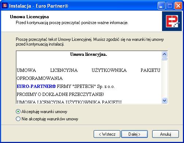
Task: Go back with the Wstecz button
Action: [107, 134]
